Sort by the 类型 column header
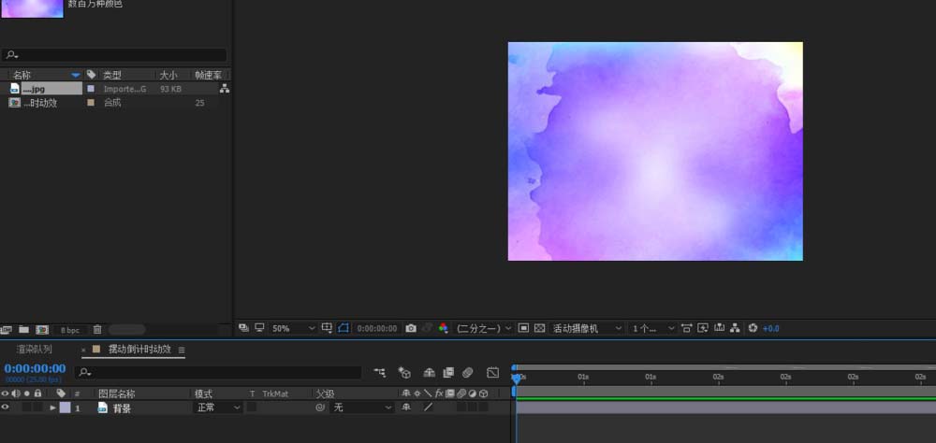The height and width of the screenshot is (443, 936). (111, 75)
